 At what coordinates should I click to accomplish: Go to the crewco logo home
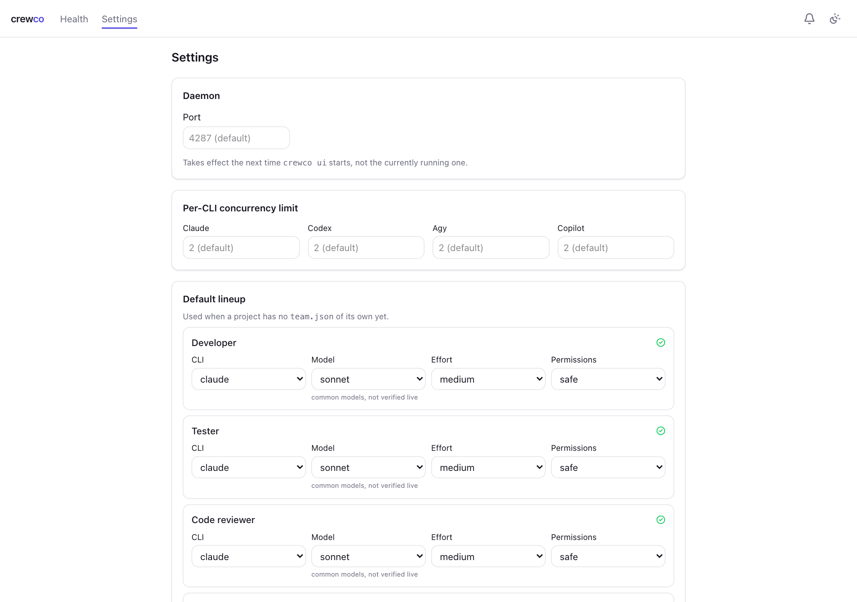click(27, 19)
